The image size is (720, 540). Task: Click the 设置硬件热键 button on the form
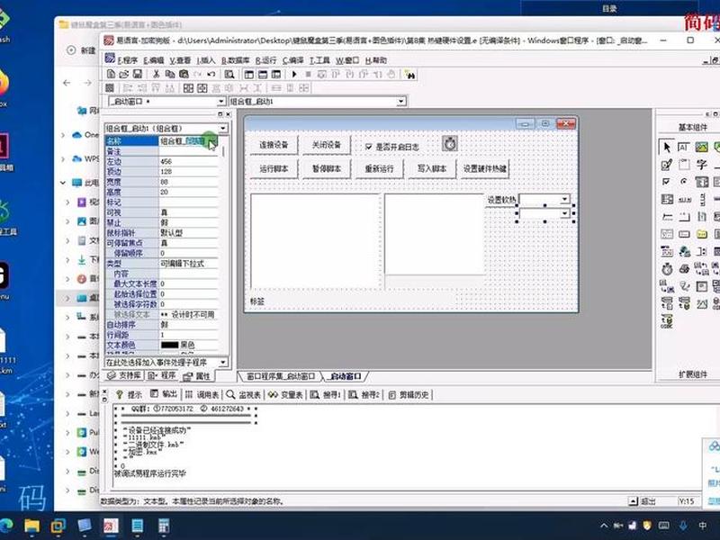pos(485,169)
